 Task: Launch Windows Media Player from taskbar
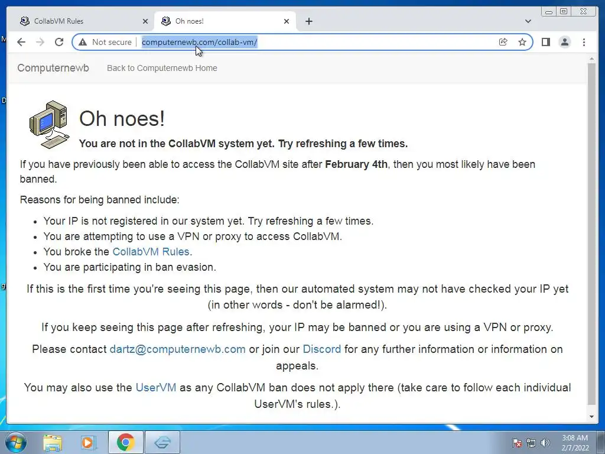(89, 442)
